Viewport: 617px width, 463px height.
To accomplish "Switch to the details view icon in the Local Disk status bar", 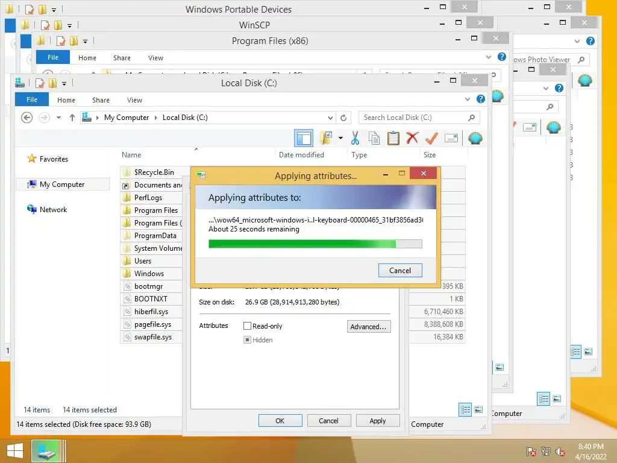I will (x=465, y=410).
